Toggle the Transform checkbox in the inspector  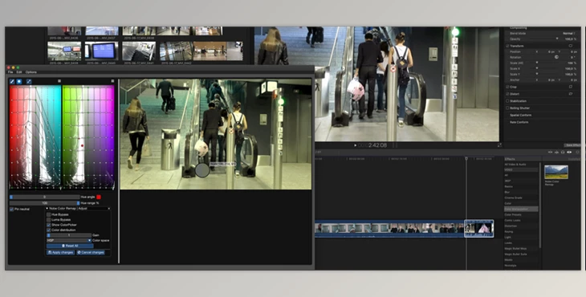(507, 46)
